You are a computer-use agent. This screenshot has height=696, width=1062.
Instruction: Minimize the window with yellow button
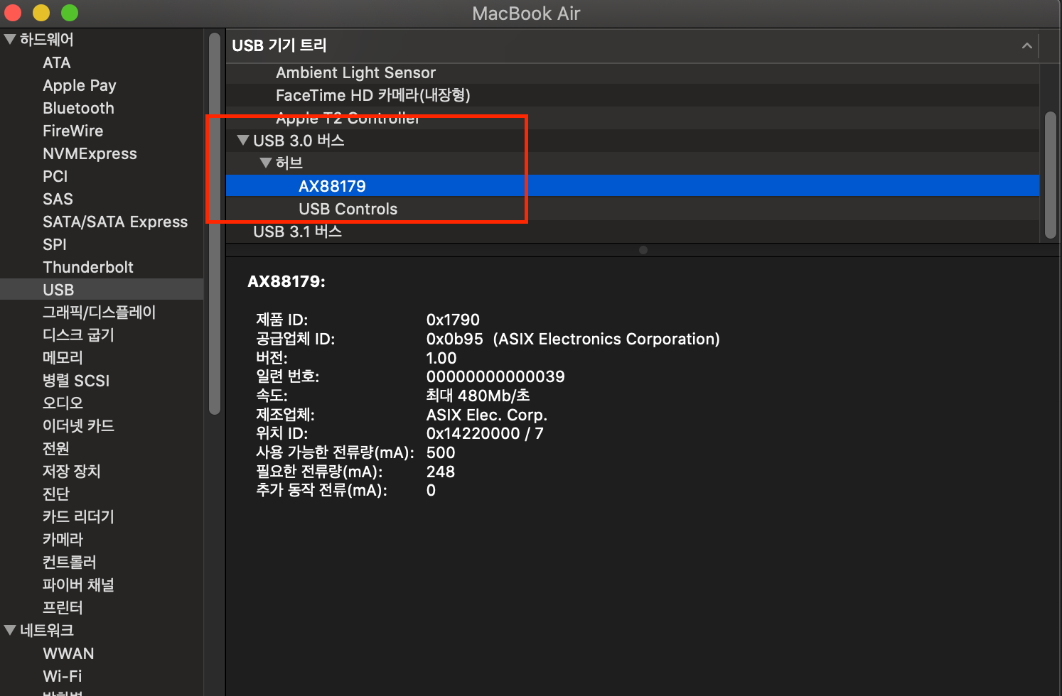41,13
